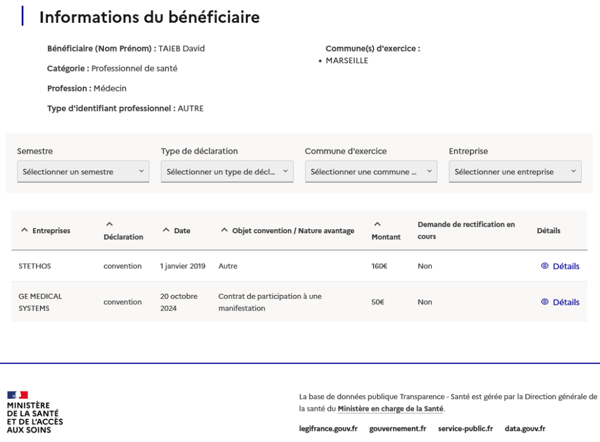
Task: Sort by Déclaration column arrow
Action: click(x=109, y=224)
